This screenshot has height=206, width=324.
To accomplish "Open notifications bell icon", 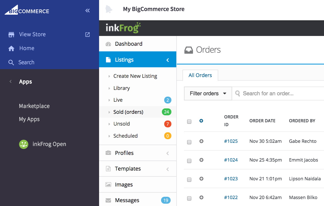I will pos(109,9).
